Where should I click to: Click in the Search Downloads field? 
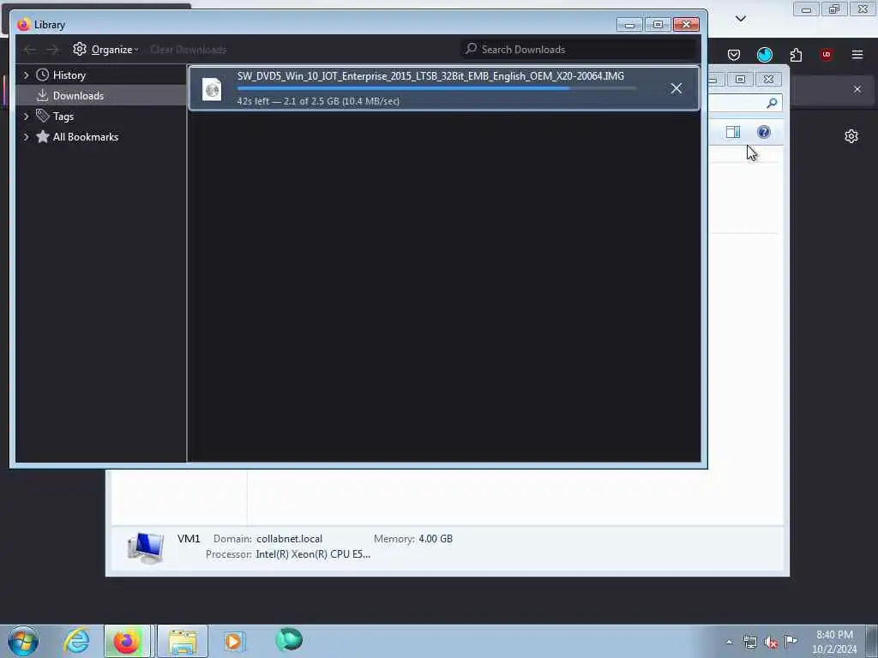579,49
